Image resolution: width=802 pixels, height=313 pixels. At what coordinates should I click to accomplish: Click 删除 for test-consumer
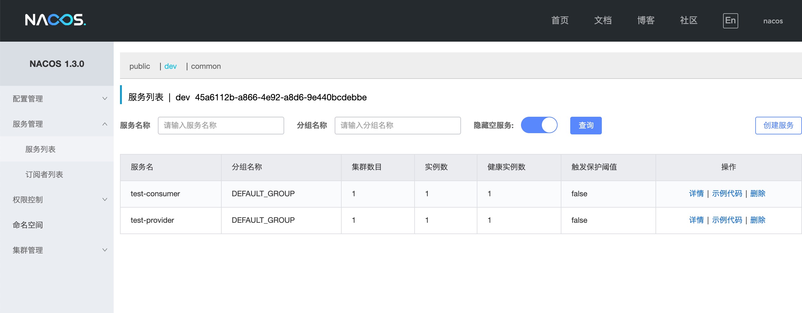(x=758, y=193)
